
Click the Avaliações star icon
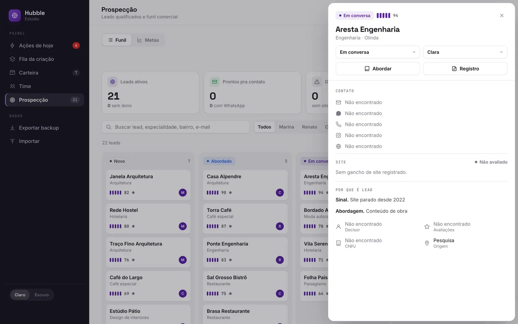point(427,227)
